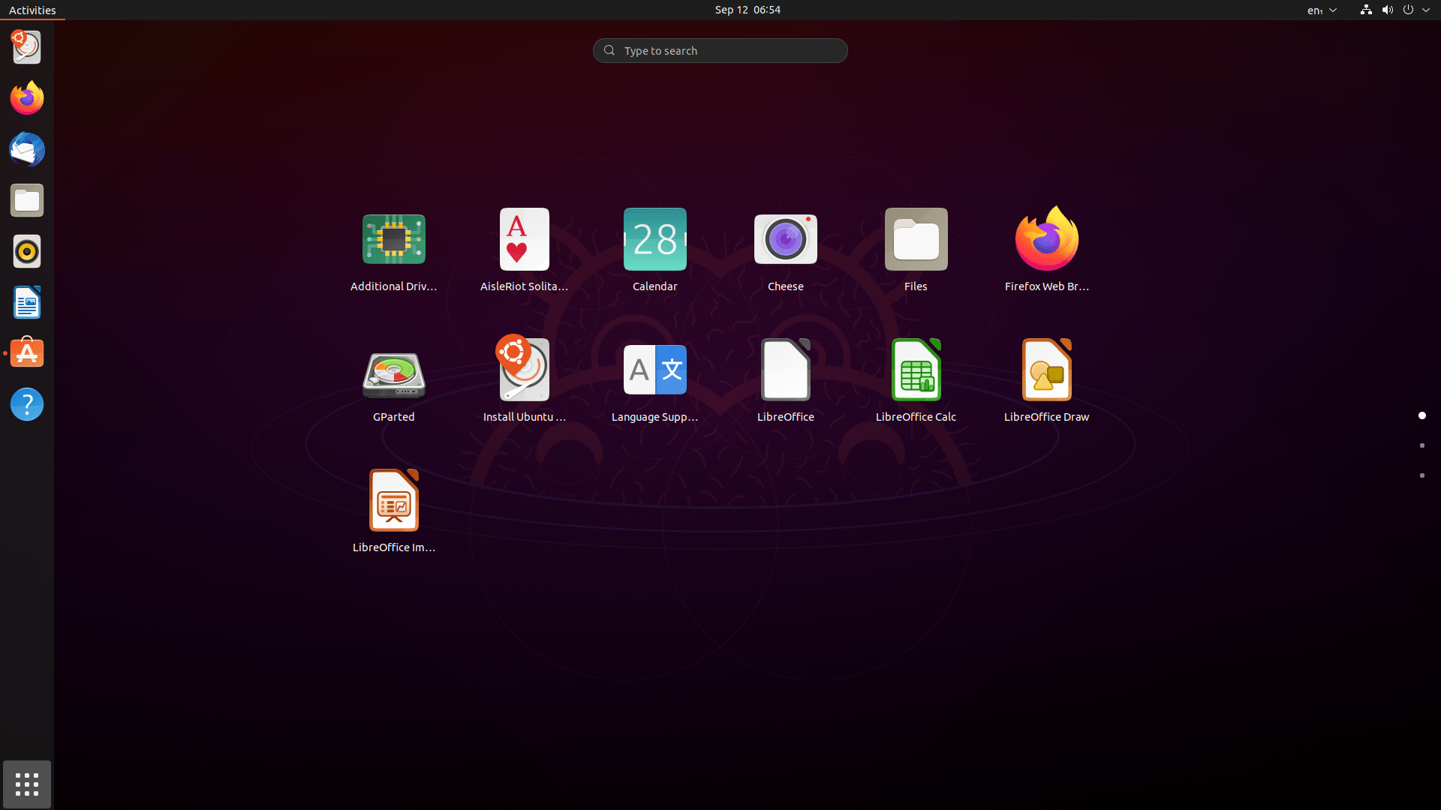This screenshot has height=810, width=1441.
Task: Open Firefox Web Browser from grid
Action: 1046,240
